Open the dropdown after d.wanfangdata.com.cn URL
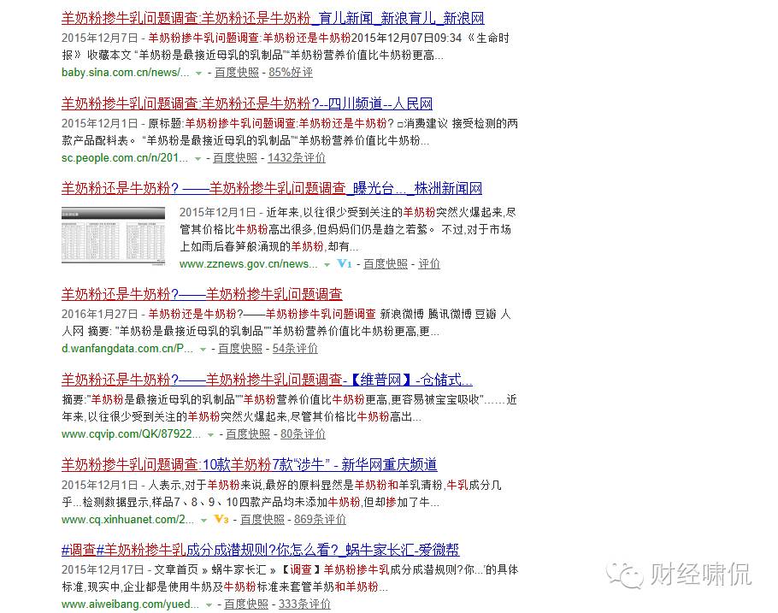Image resolution: width=778 pixels, height=613 pixels. 203,348
